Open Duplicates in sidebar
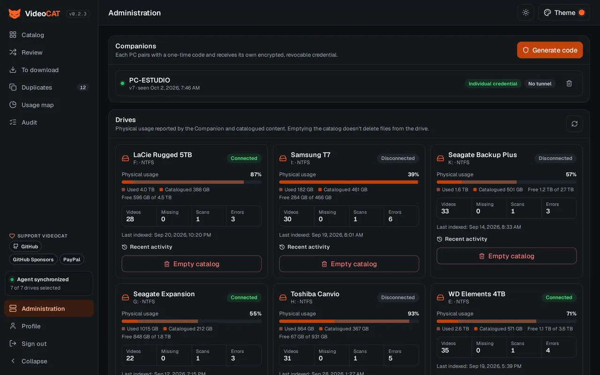This screenshot has height=375, width=600. tap(49, 87)
